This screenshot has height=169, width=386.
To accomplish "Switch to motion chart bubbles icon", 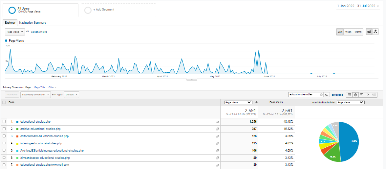I will (375, 32).
